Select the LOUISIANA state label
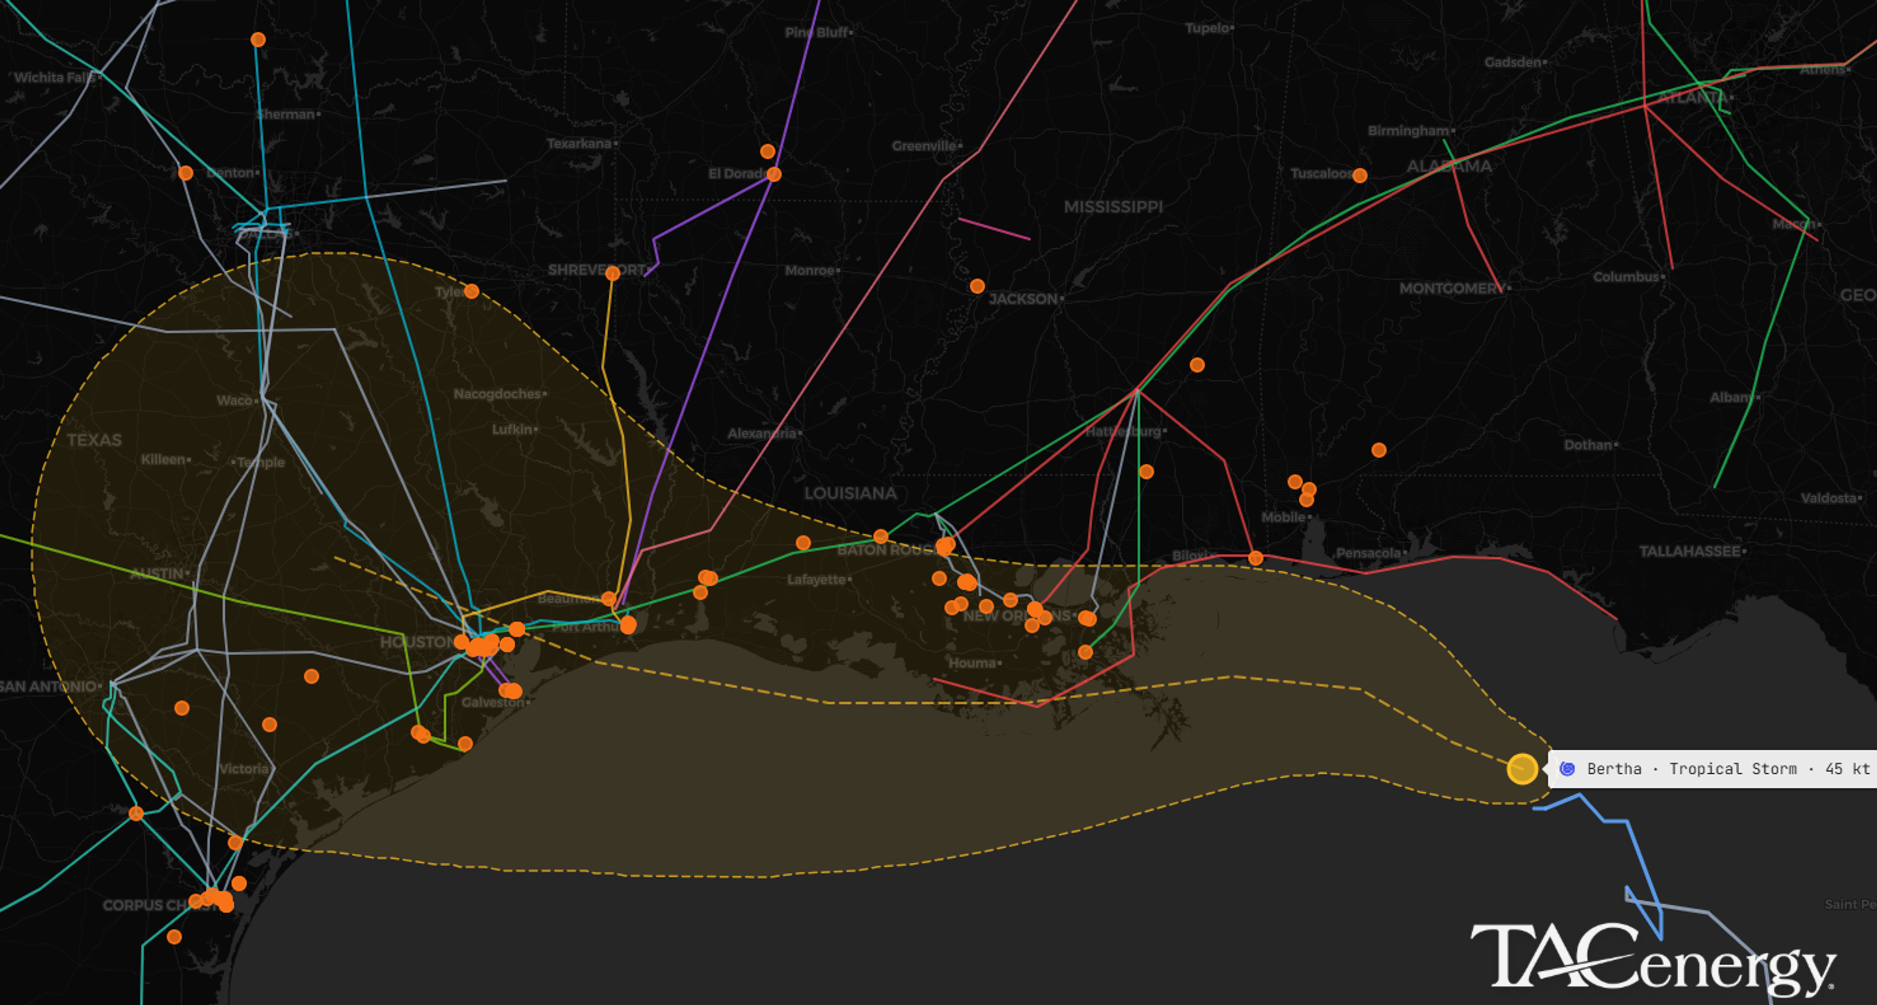This screenshot has width=1877, height=1005. [x=851, y=493]
